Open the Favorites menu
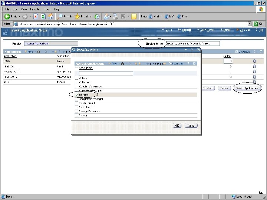 (x=36, y=9)
